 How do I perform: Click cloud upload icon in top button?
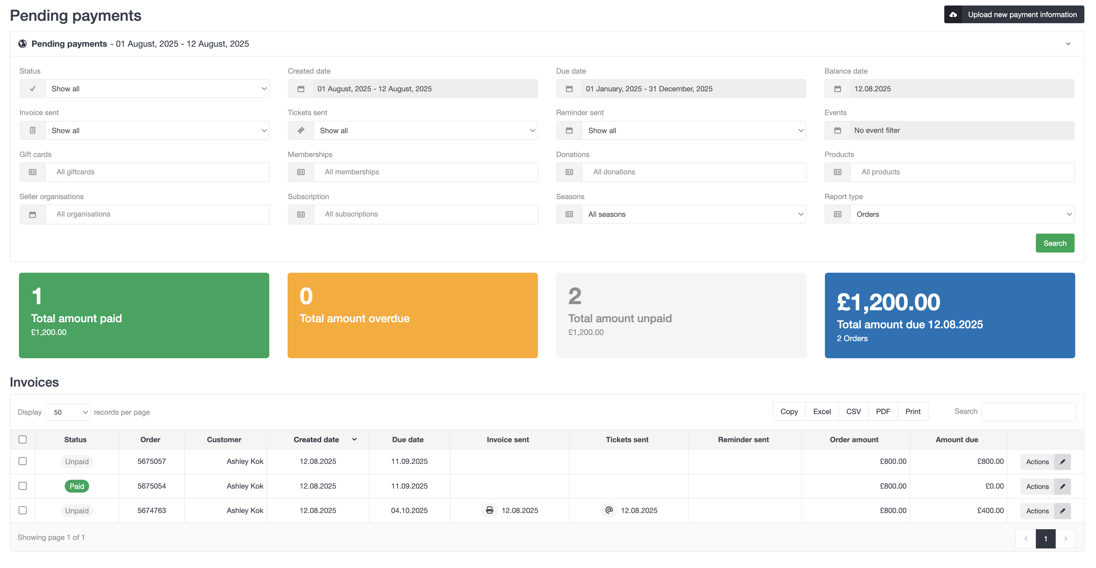(953, 14)
